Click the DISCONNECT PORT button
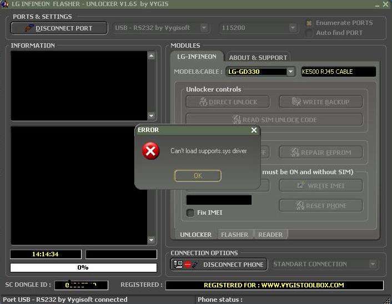Screen dimensions: 392x304 pyautogui.click(x=59, y=28)
